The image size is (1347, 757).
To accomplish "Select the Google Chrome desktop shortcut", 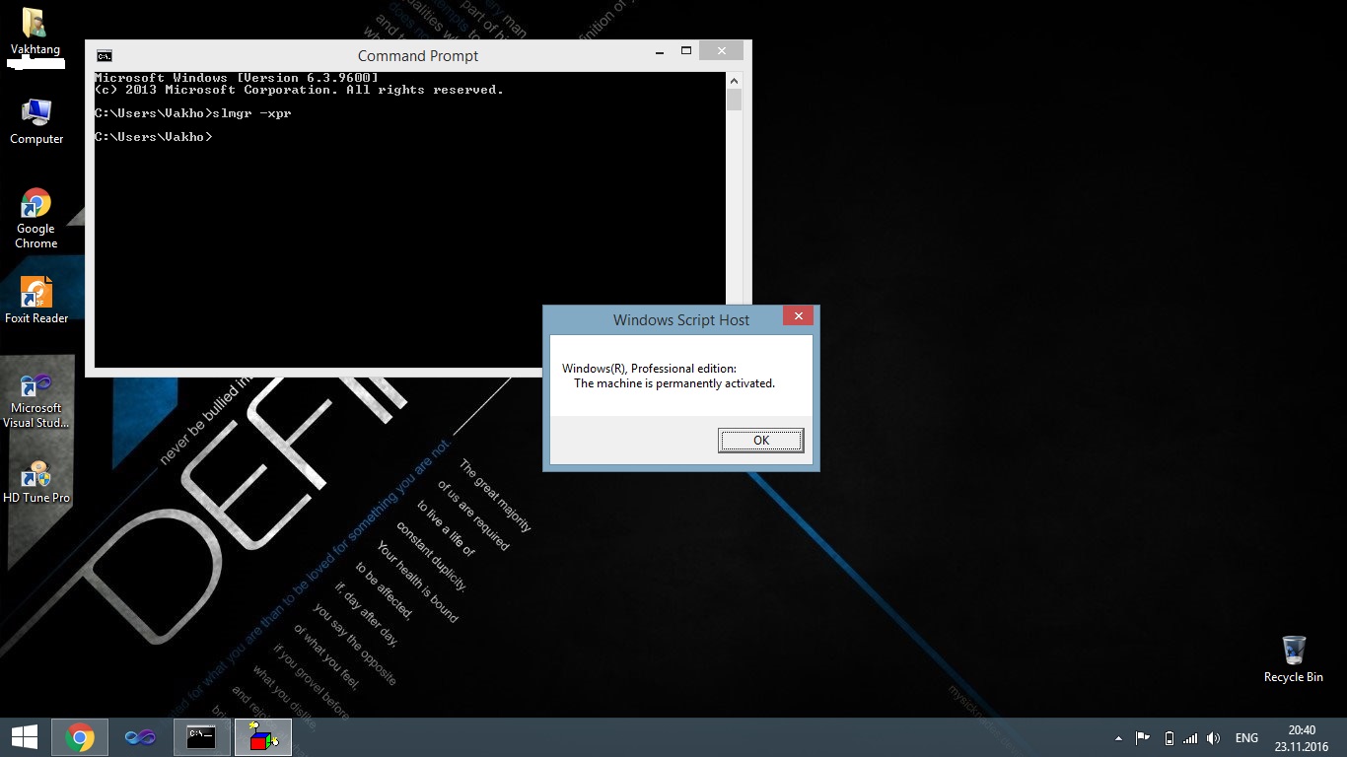I will (x=36, y=218).
